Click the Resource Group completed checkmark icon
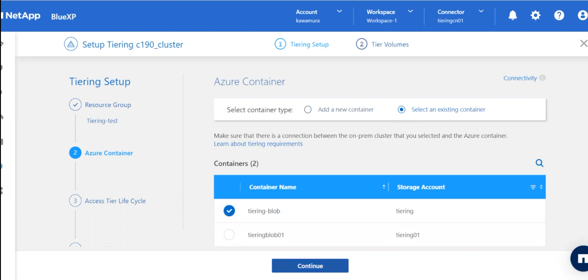588x280 pixels. [x=75, y=105]
